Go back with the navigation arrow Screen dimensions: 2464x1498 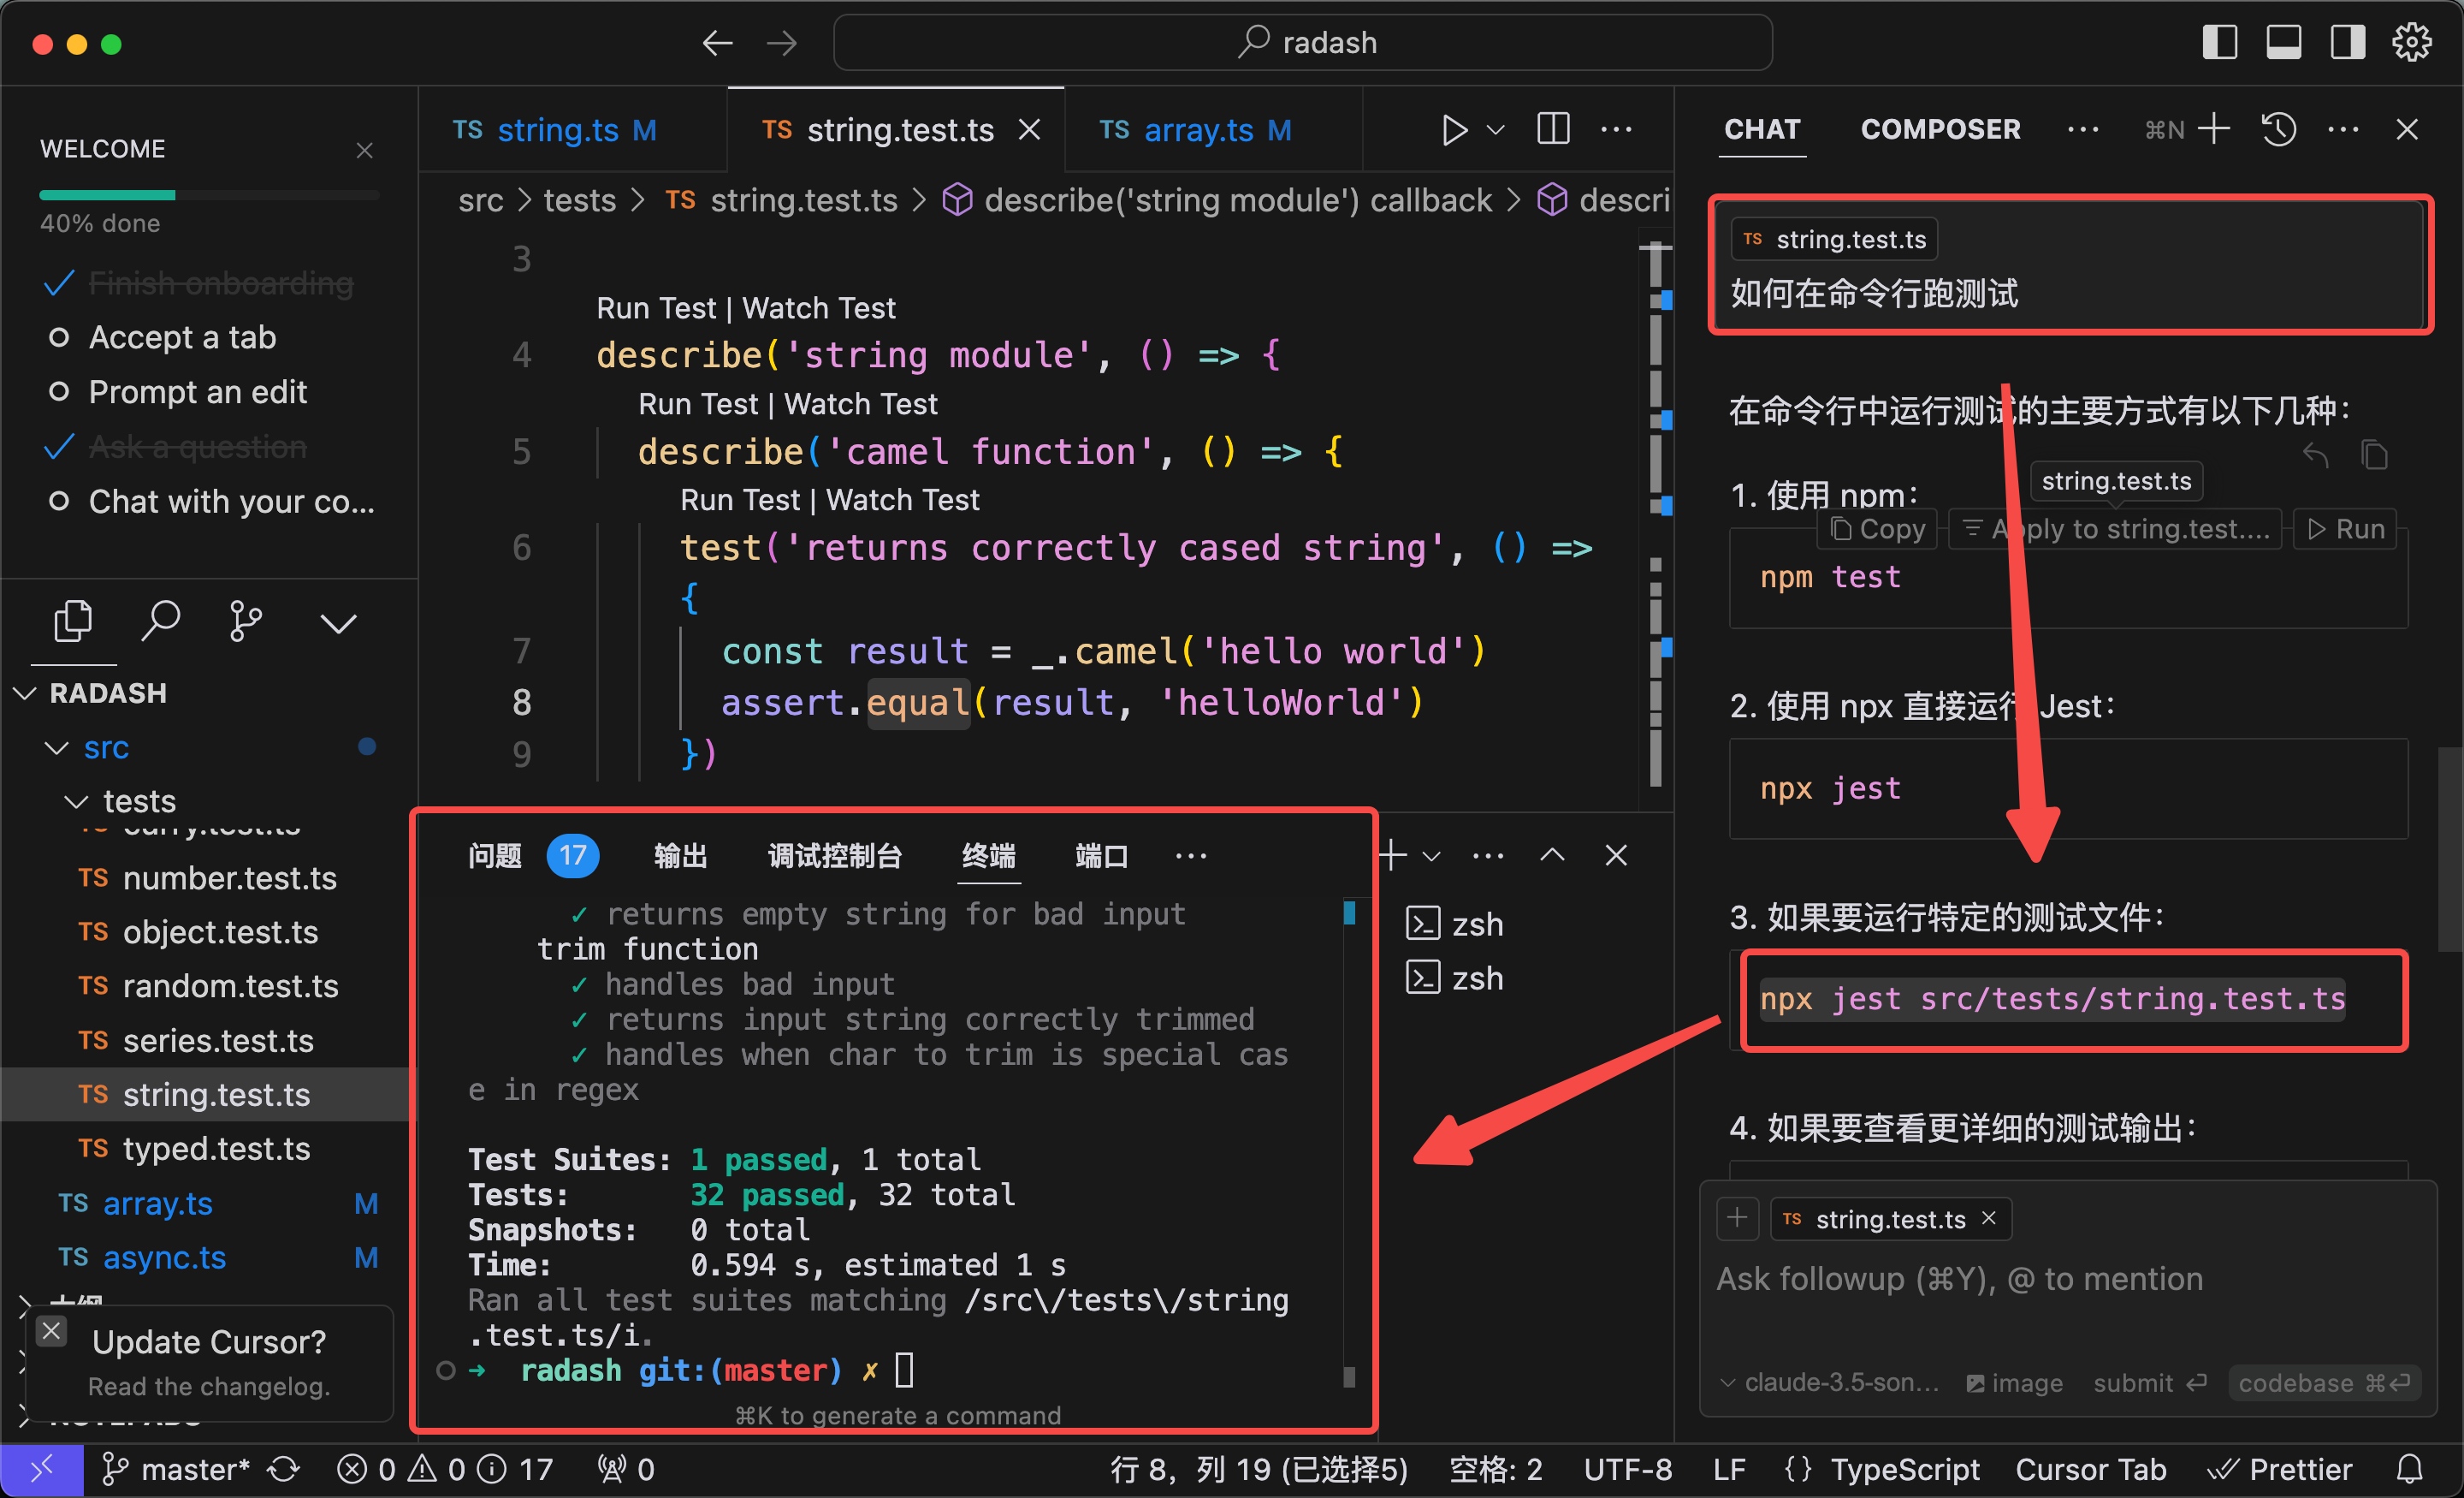(717, 43)
